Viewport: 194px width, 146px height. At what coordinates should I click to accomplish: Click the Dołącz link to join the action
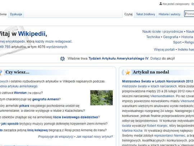pyautogui.click(x=156, y=58)
